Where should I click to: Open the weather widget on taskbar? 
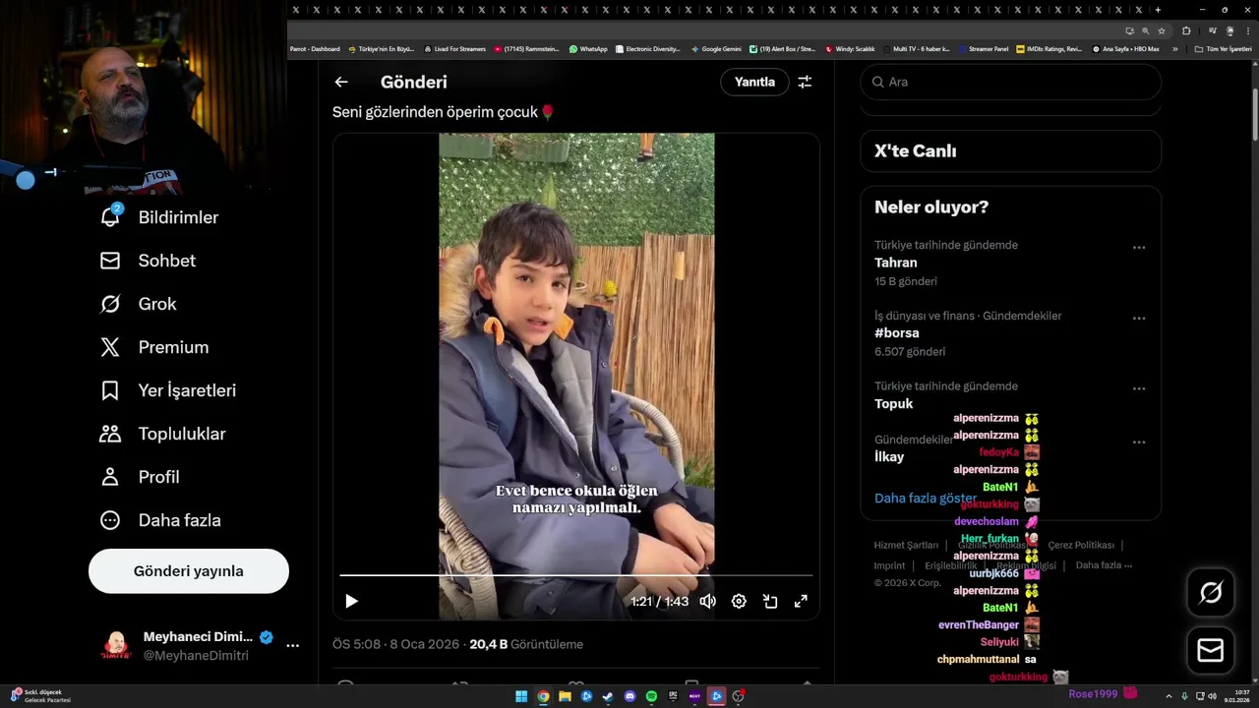(x=39, y=696)
